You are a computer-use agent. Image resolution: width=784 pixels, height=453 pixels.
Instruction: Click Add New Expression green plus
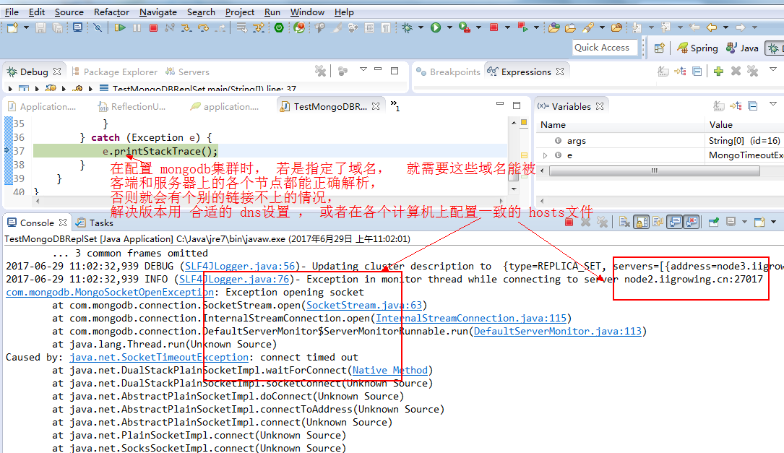pos(718,72)
